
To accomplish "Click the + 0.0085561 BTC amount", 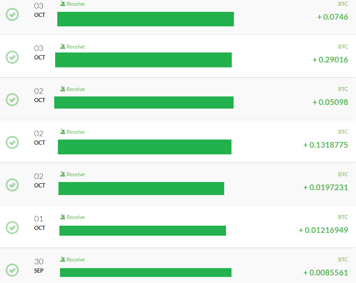I will [326, 273].
